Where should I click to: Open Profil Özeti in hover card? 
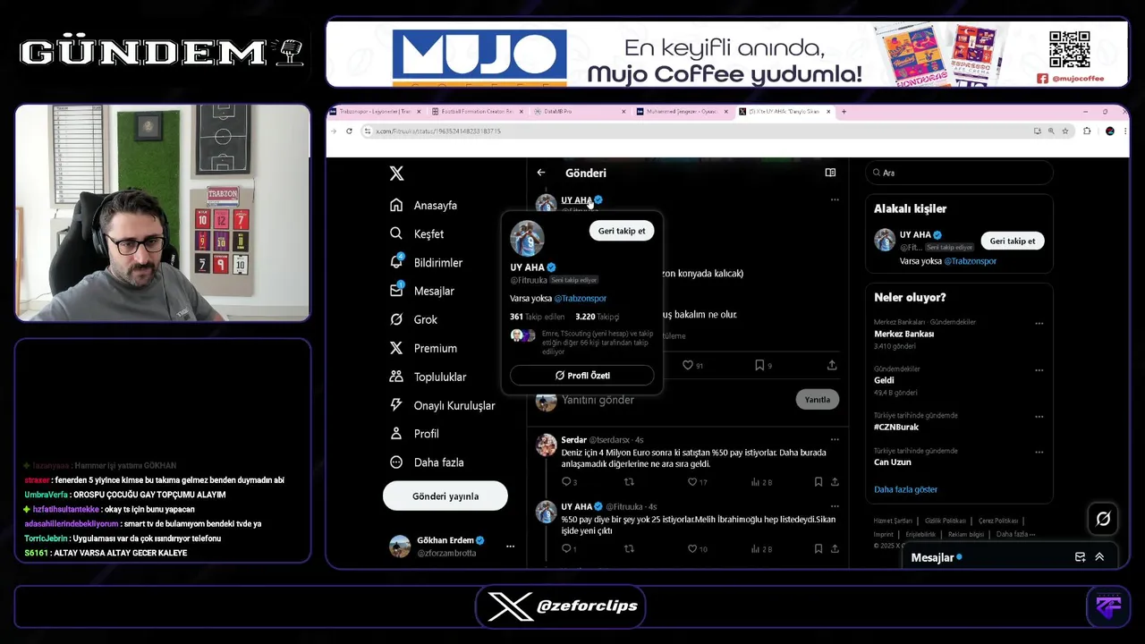[582, 376]
